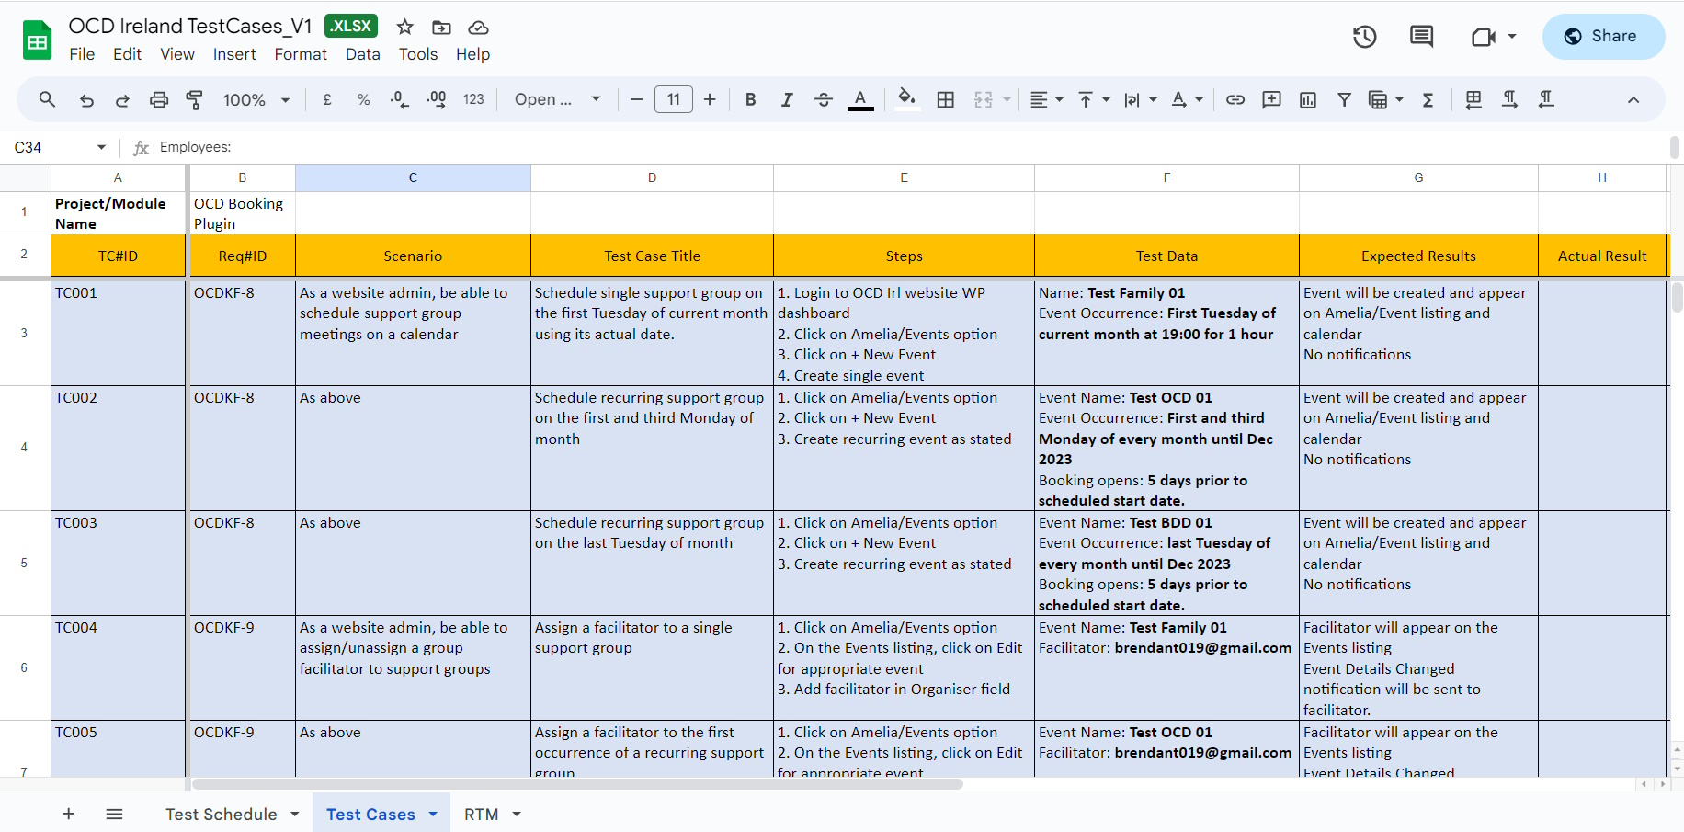This screenshot has height=832, width=1684.
Task: Open the zoom level dropdown
Action: click(256, 99)
